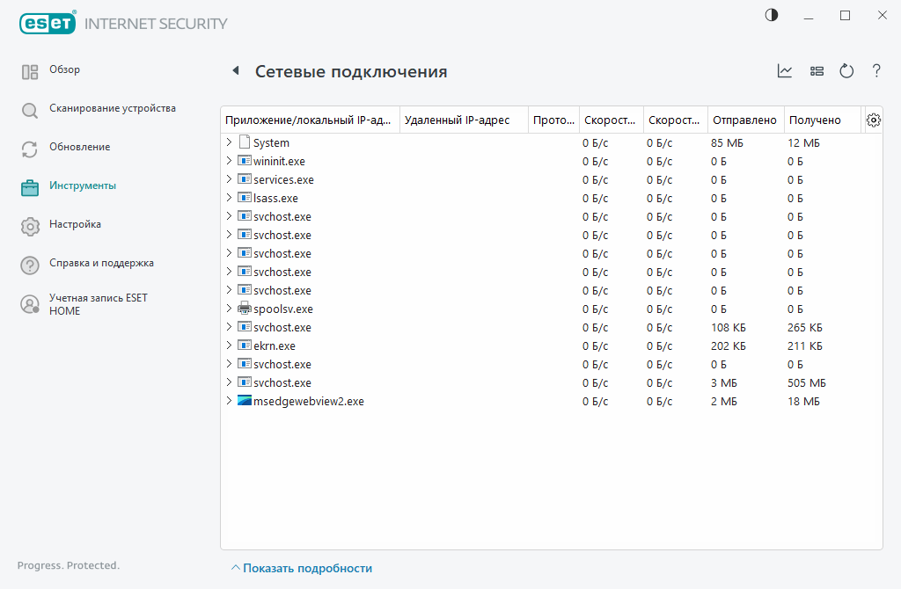Select the 12 МБ received value
This screenshot has height=589, width=901.
coord(803,142)
